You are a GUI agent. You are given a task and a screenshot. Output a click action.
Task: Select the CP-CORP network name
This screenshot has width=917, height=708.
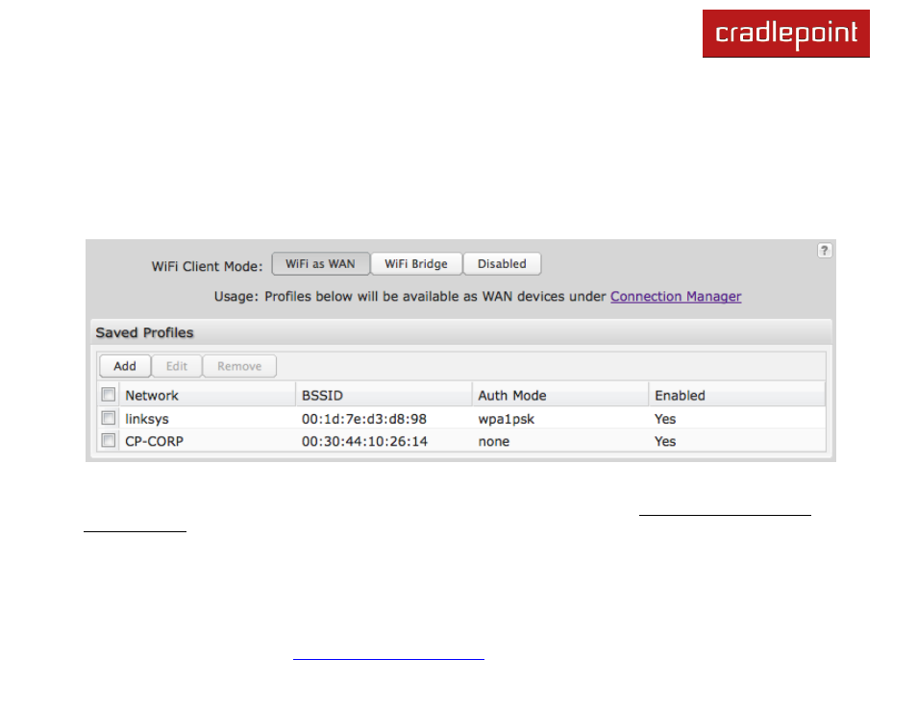(x=155, y=441)
